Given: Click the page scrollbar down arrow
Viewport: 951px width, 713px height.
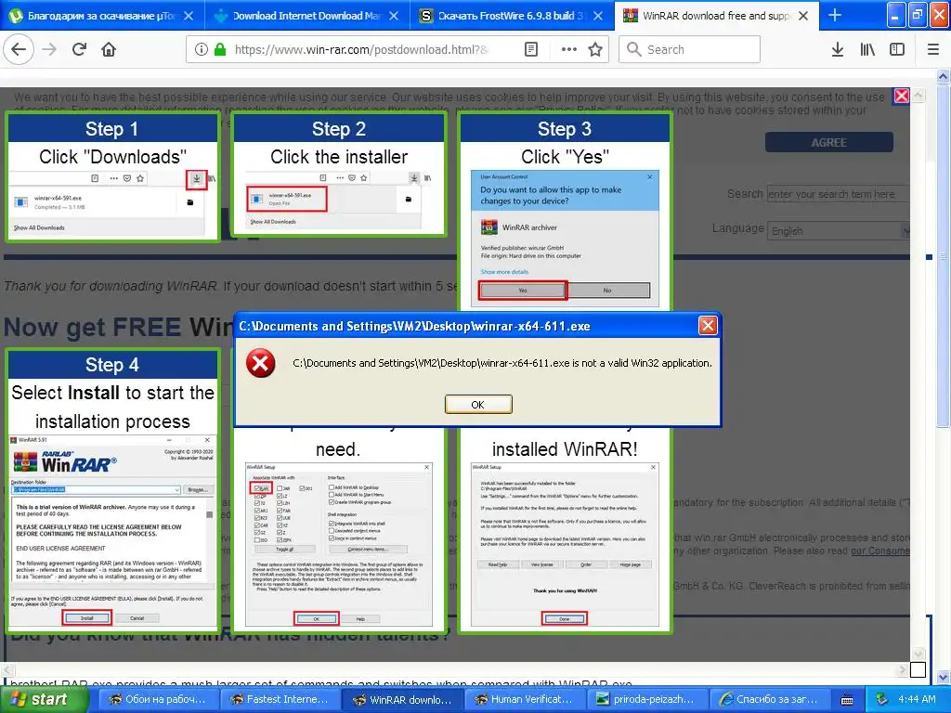Looking at the screenshot, I should coord(943,677).
